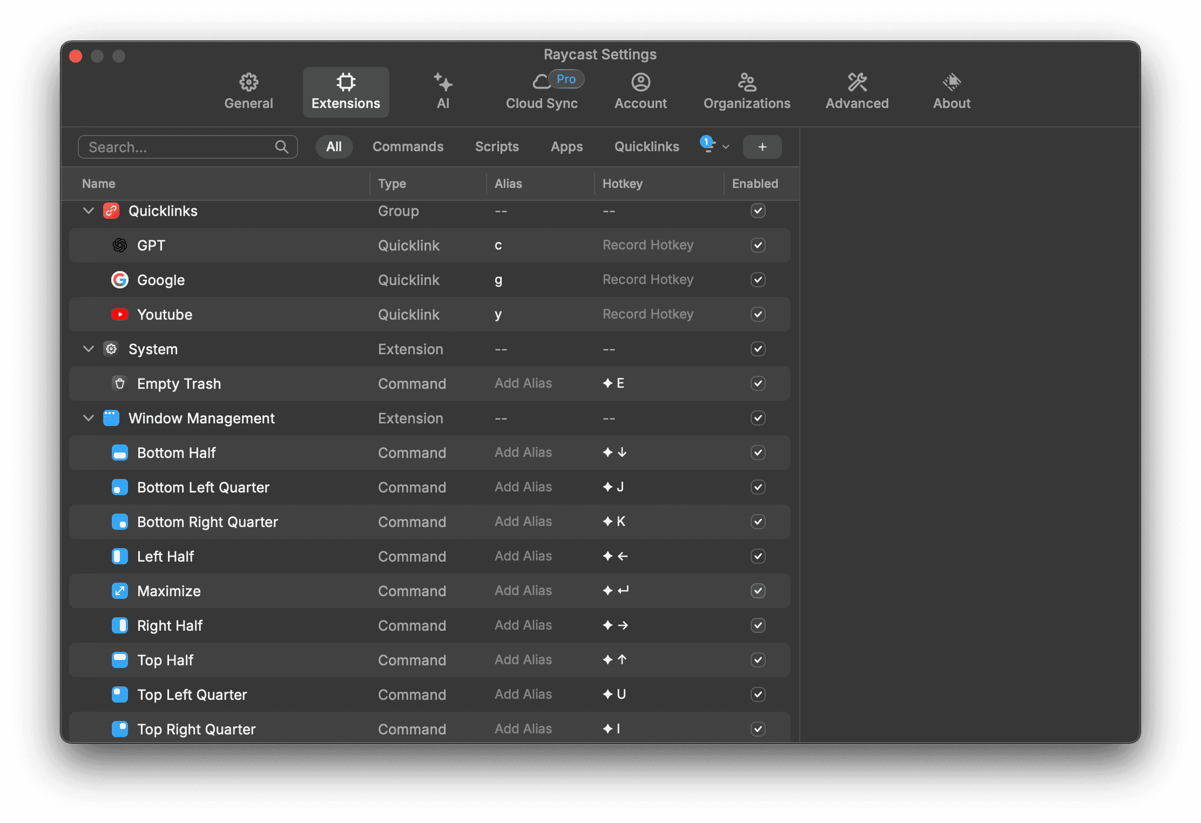Disable Window Management extension checkbox
The height and width of the screenshot is (823, 1201).
tap(758, 418)
